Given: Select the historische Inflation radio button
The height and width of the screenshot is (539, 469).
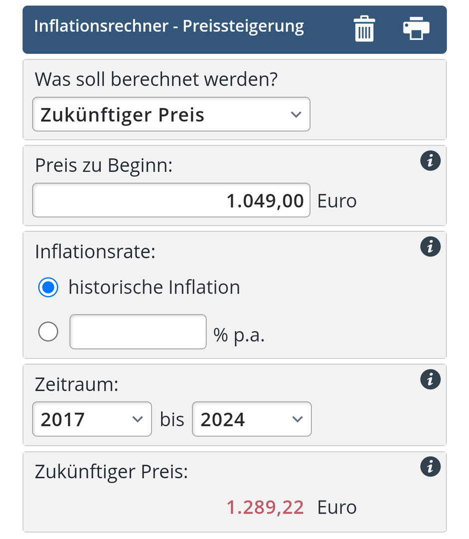Looking at the screenshot, I should click(x=48, y=287).
